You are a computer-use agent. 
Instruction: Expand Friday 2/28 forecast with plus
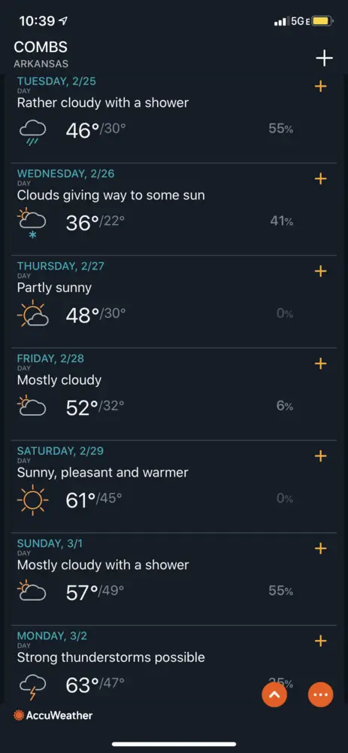click(320, 364)
